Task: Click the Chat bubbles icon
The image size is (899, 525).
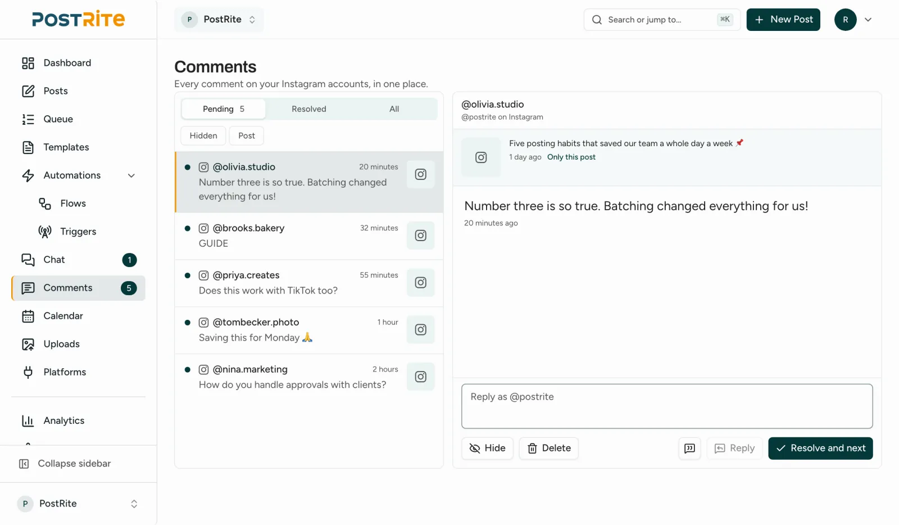Action: click(x=28, y=260)
